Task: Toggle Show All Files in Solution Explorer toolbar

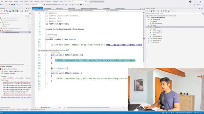Action: click(166, 11)
